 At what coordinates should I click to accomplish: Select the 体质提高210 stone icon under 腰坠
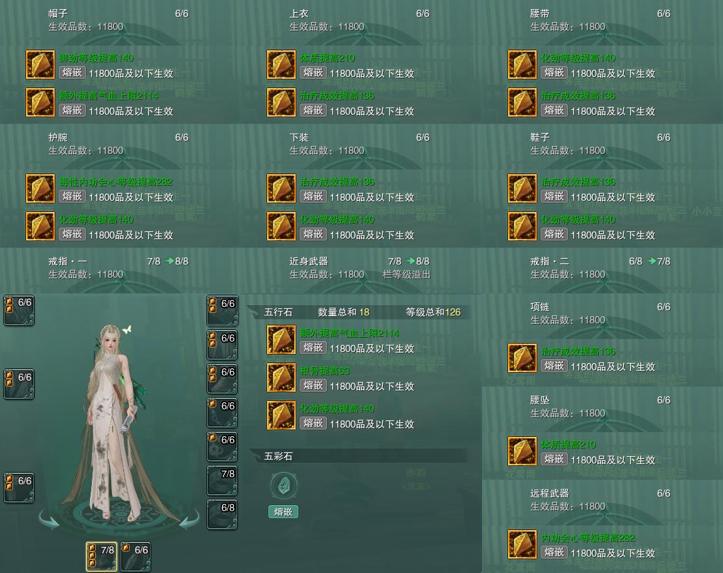tap(522, 451)
